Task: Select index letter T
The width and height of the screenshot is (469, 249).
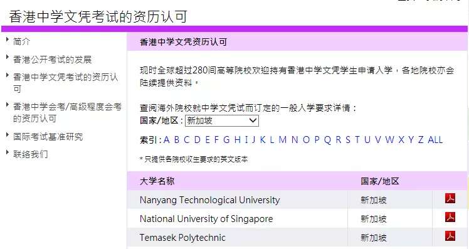Action: 357,139
